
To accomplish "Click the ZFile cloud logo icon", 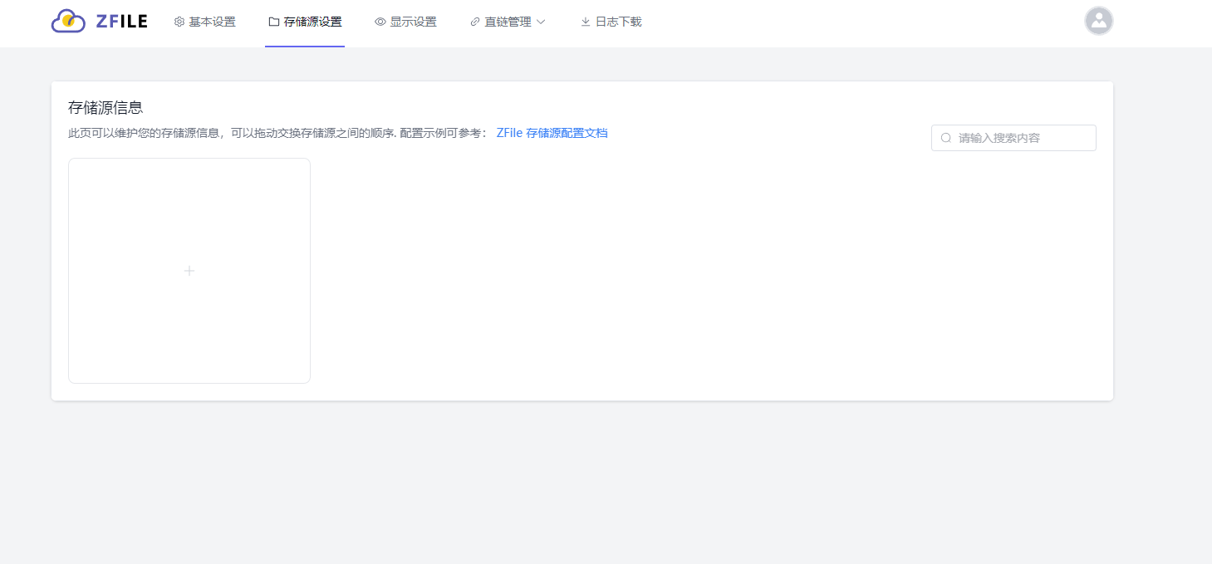I will click(68, 22).
